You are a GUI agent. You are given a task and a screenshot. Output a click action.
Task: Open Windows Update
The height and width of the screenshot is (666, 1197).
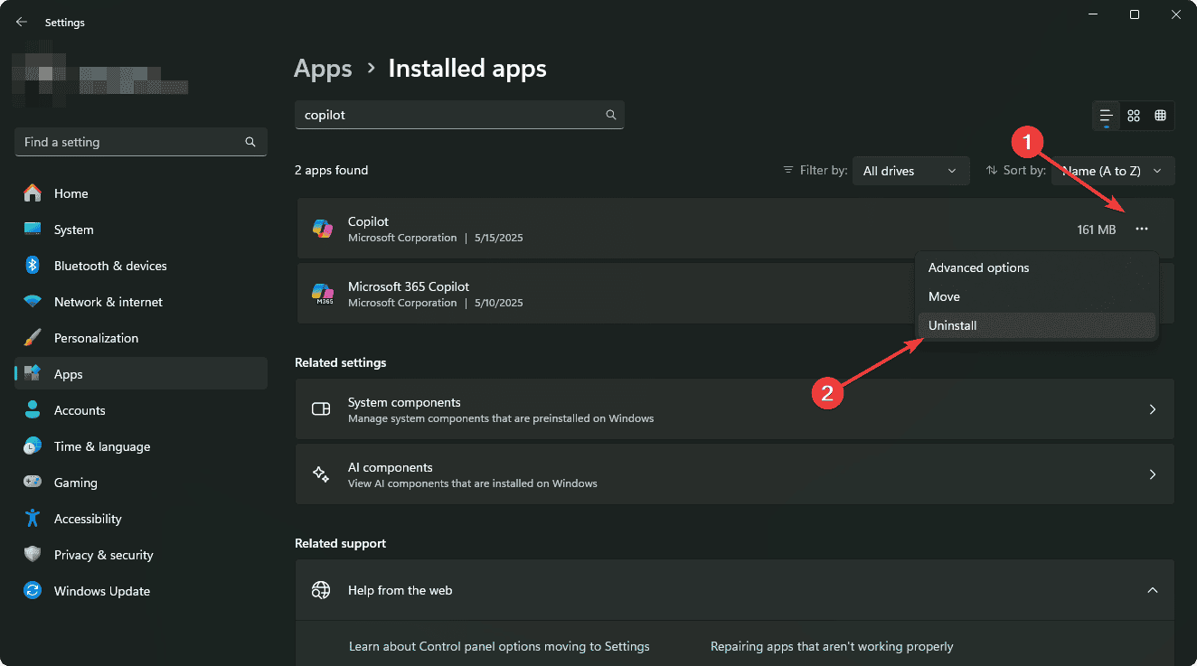[x=141, y=591]
